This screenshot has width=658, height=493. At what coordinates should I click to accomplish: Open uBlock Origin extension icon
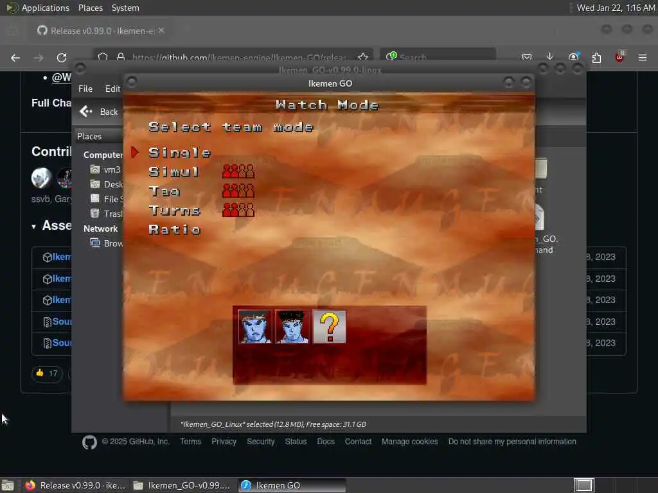619,57
